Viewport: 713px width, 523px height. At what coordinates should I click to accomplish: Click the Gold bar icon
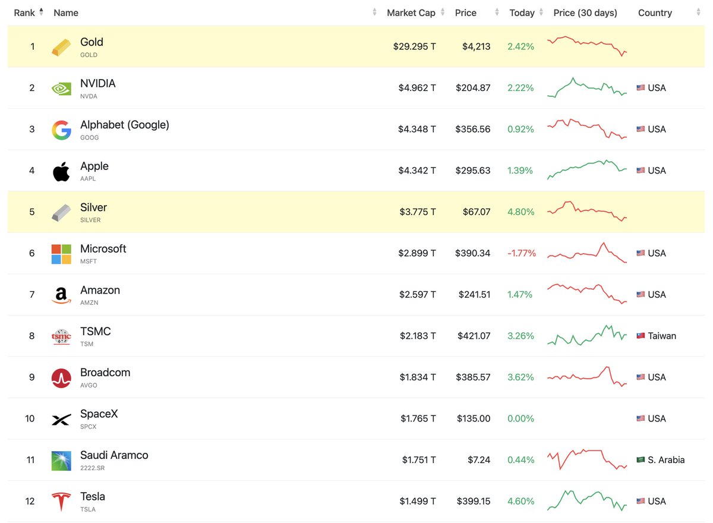(61, 47)
